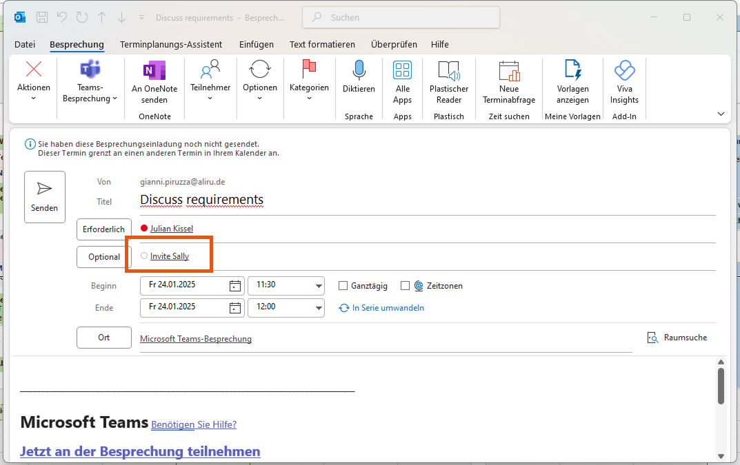Screen dimensions: 740x465
Task: Open calendar picker for Beginn date
Action: (235, 286)
